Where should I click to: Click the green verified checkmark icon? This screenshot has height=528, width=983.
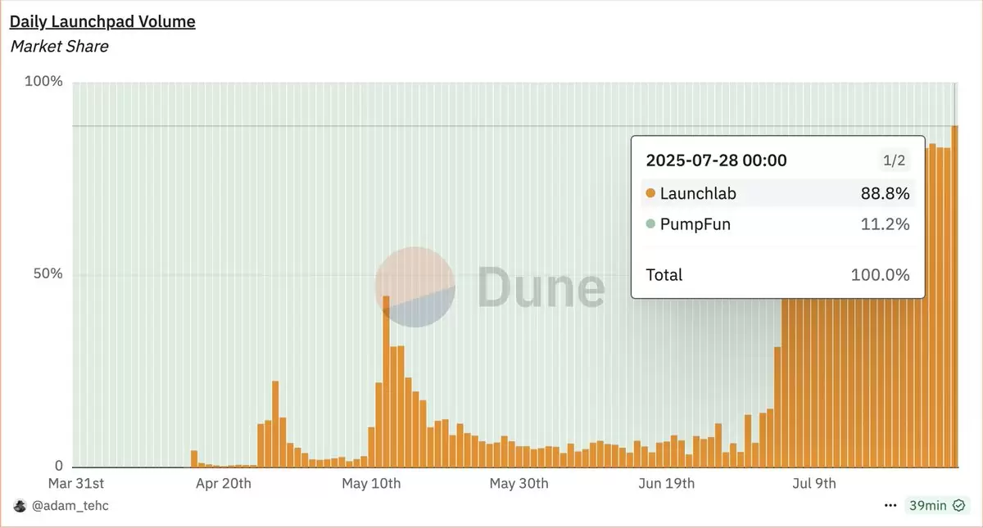point(958,506)
